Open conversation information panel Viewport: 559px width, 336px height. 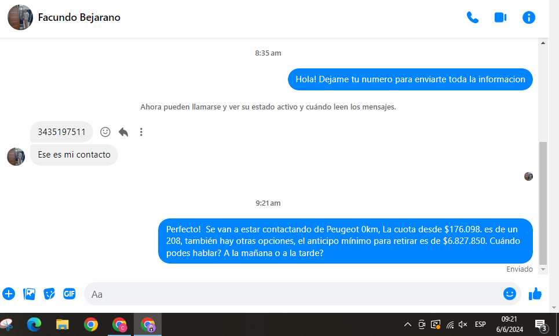[x=529, y=17]
